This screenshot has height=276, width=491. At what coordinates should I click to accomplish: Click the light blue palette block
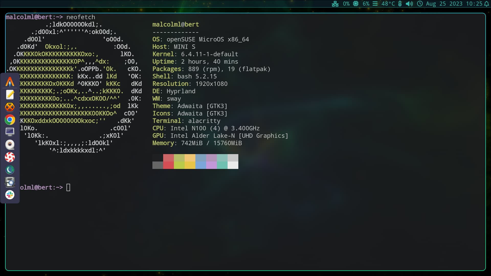pyautogui.click(x=200, y=165)
